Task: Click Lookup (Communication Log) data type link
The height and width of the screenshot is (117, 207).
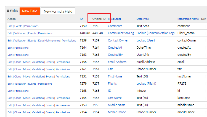Action: pos(155,33)
